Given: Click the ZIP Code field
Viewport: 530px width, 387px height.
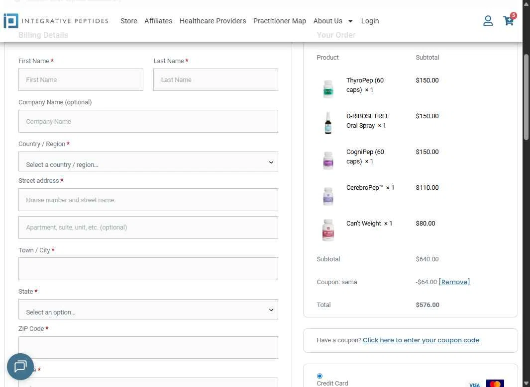Looking at the screenshot, I should point(148,348).
